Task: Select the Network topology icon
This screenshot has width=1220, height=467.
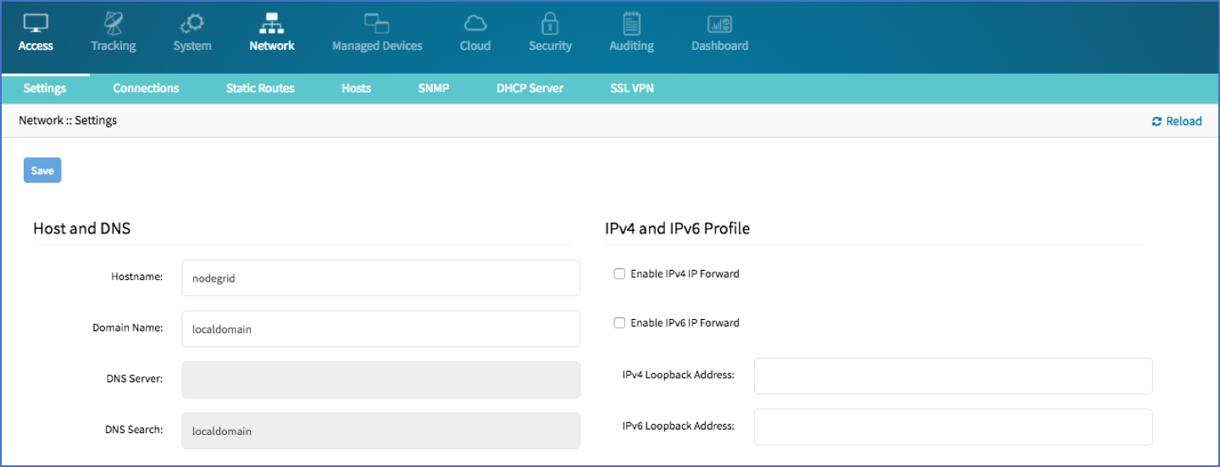Action: [272, 23]
